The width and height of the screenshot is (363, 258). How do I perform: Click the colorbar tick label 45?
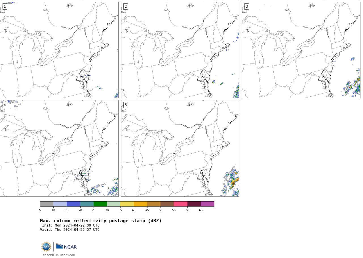point(147,210)
